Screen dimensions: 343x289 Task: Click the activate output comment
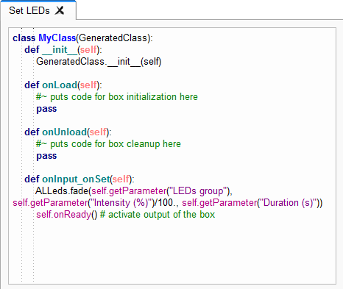click(x=158, y=215)
